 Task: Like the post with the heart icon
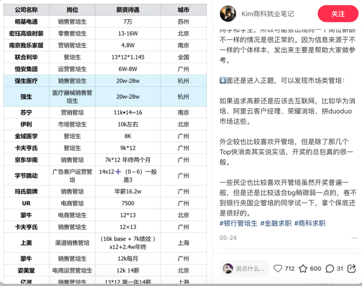pyautogui.click(x=278, y=268)
